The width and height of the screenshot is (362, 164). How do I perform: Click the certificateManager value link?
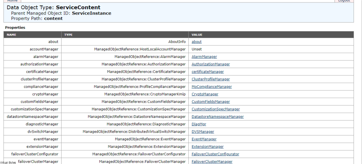pos(208,72)
